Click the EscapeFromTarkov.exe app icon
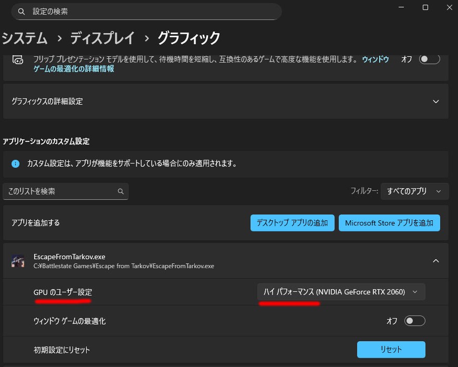 pyautogui.click(x=18, y=261)
